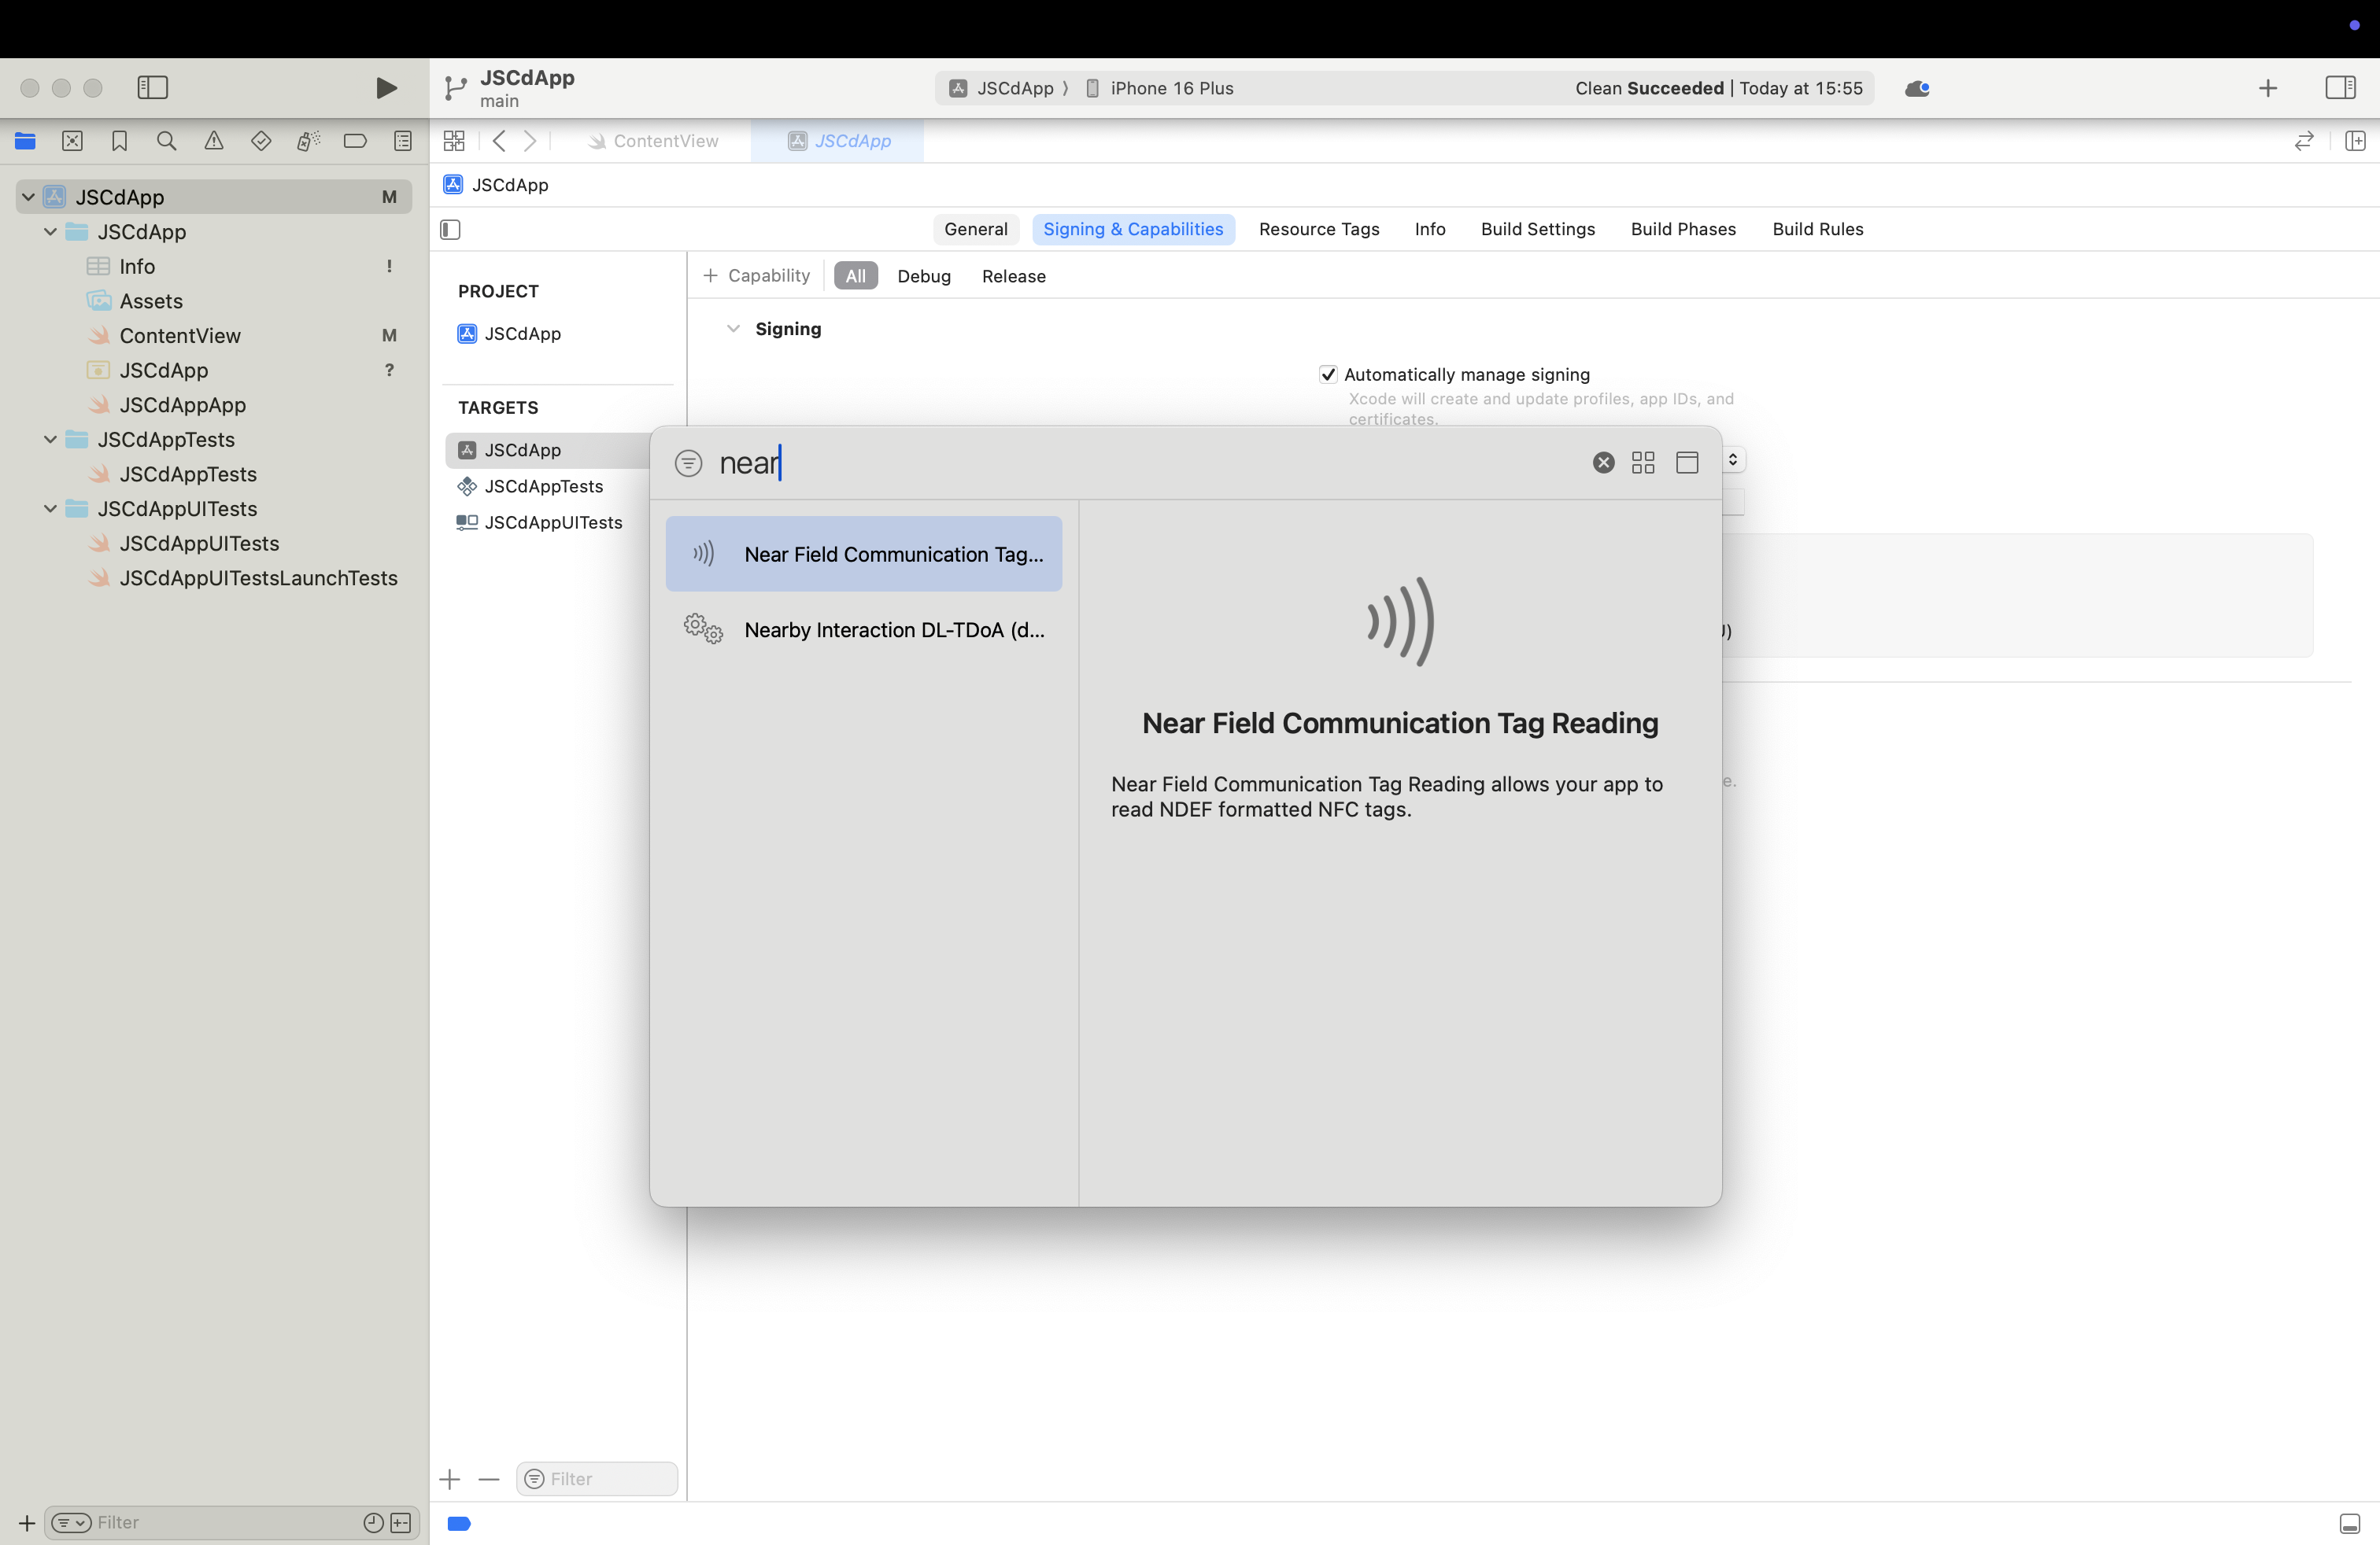Open the Test navigator diamond icon

point(261,141)
